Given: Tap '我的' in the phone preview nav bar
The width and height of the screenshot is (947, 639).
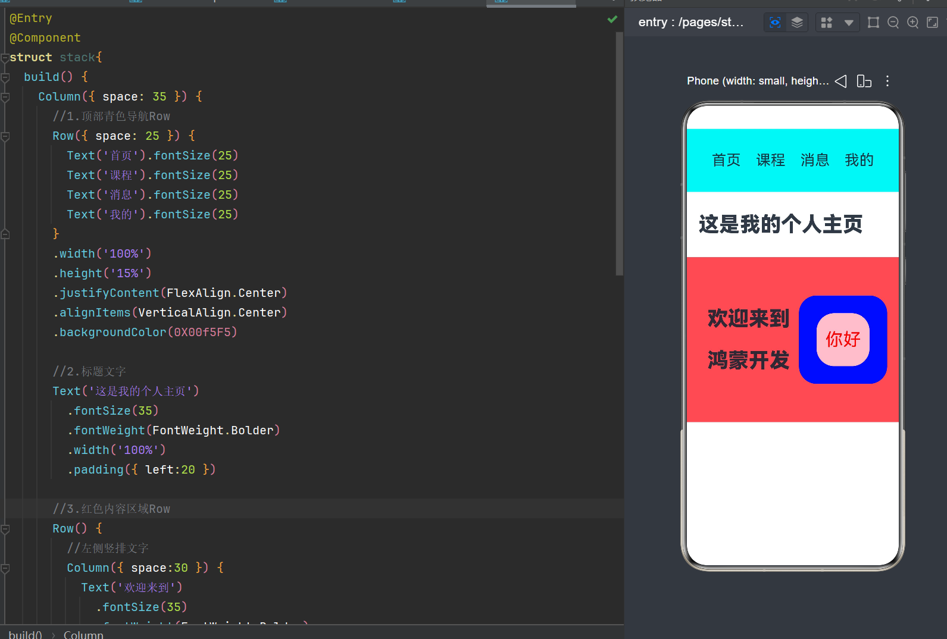Looking at the screenshot, I should click(x=859, y=160).
